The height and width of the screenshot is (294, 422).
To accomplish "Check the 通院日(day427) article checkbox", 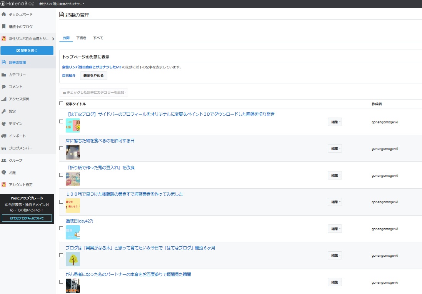I will coord(61,228).
